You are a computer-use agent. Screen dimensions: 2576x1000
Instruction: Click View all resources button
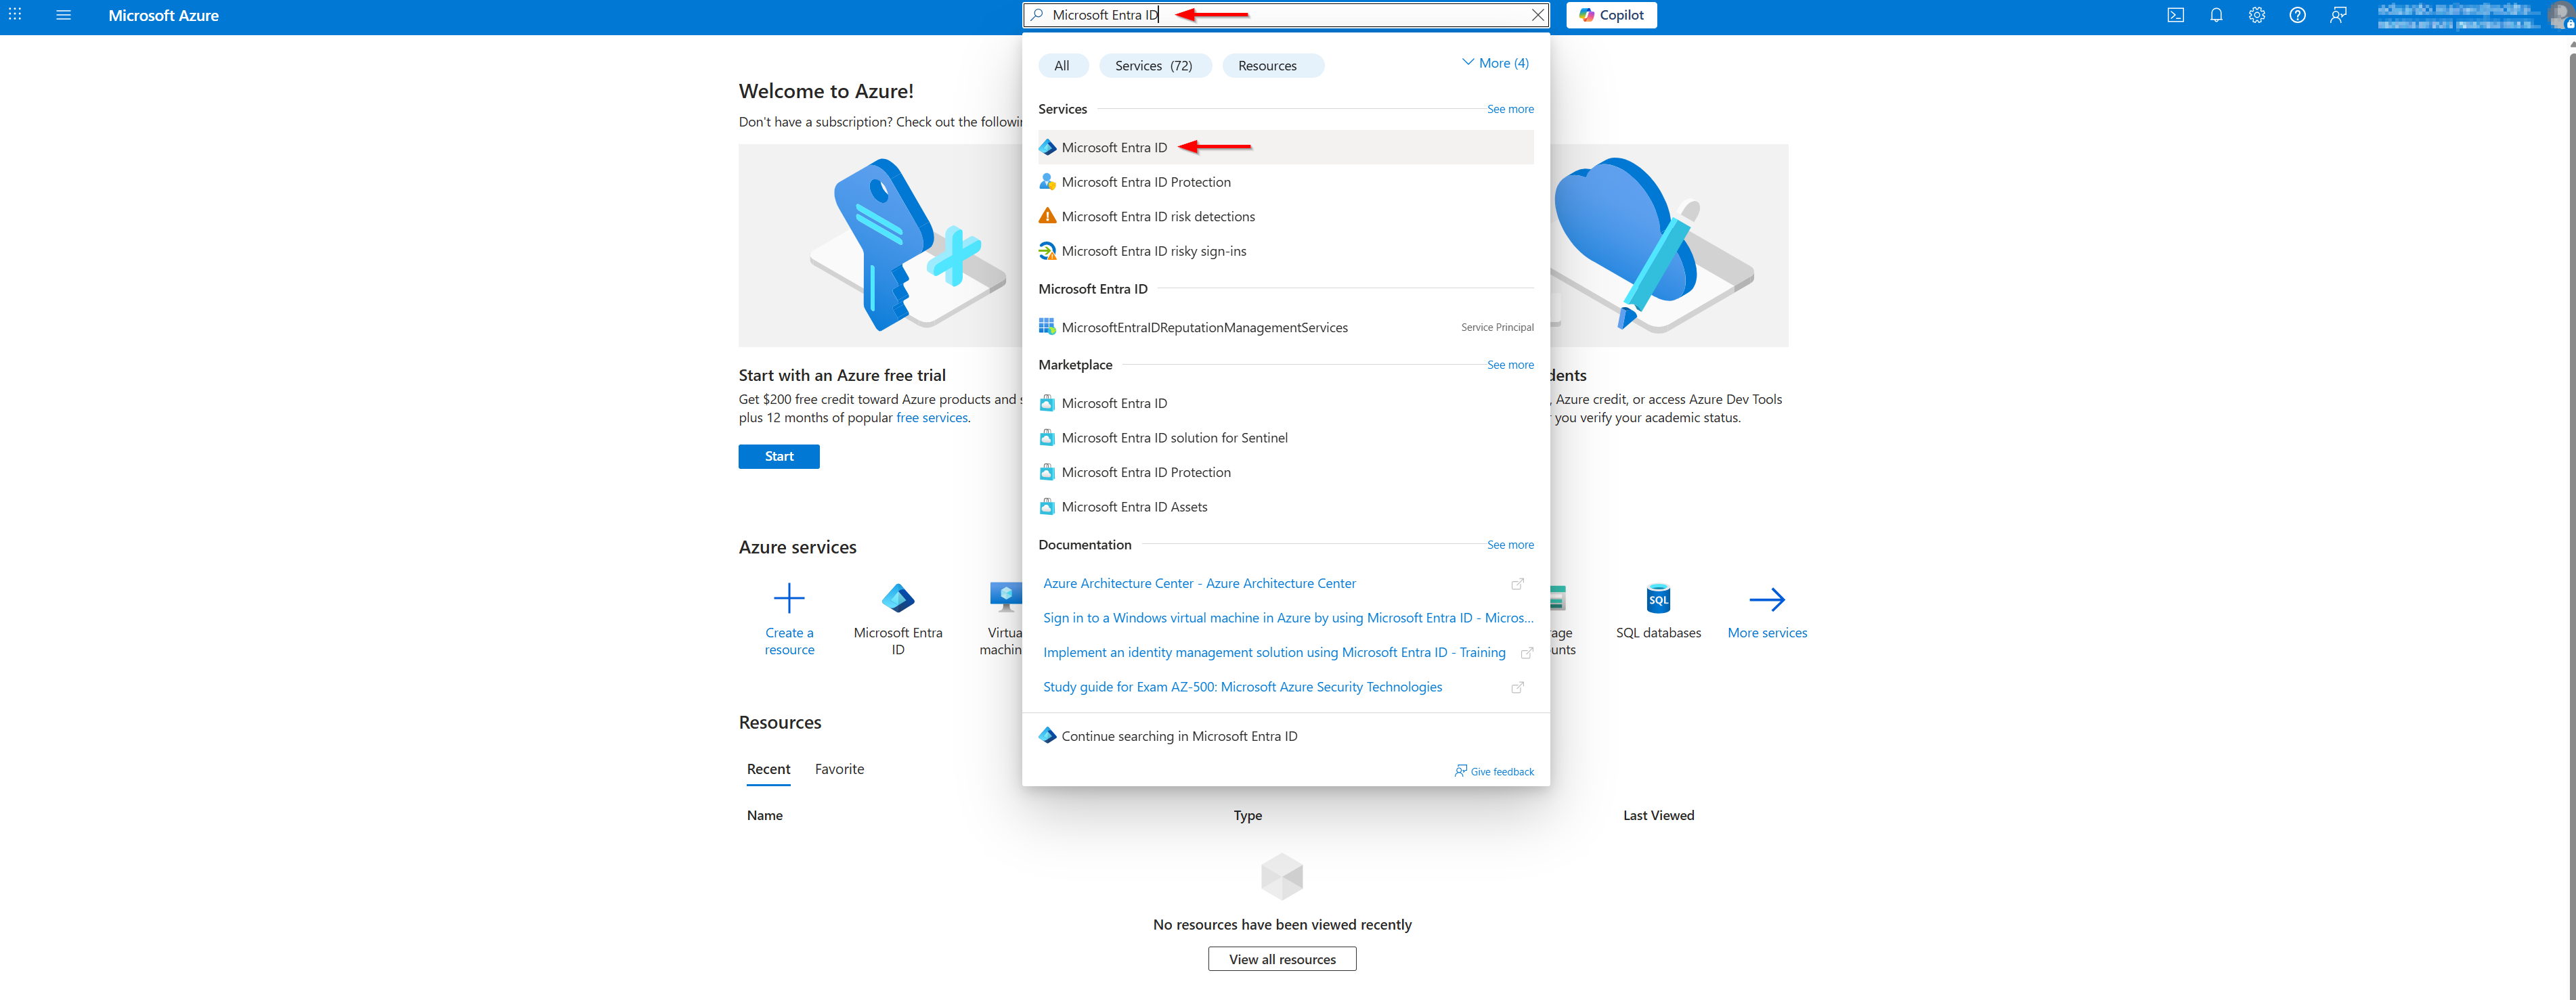tap(1281, 958)
